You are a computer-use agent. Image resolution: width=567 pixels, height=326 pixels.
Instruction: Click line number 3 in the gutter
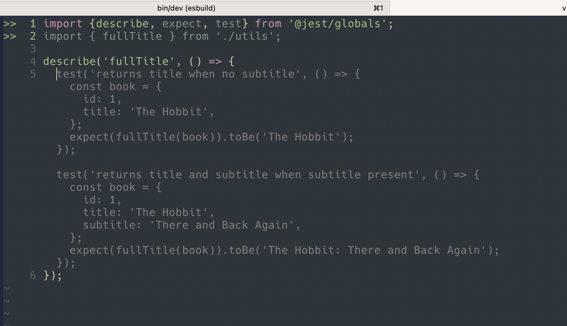(33, 49)
